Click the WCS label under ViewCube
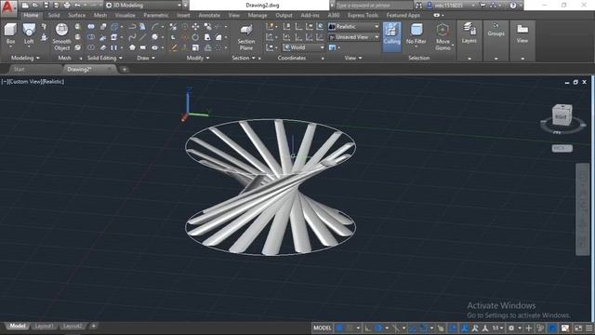595x335 pixels. click(x=562, y=148)
